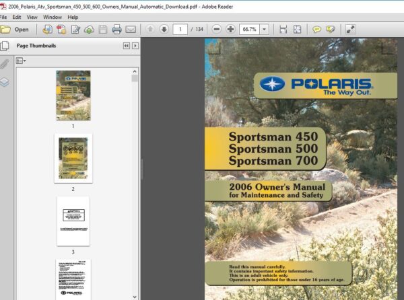The image size is (404, 300).
Task: Select the fourth page thumbnail
Action: pyautogui.click(x=73, y=279)
